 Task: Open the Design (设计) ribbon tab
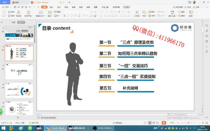(x=59, y=7)
